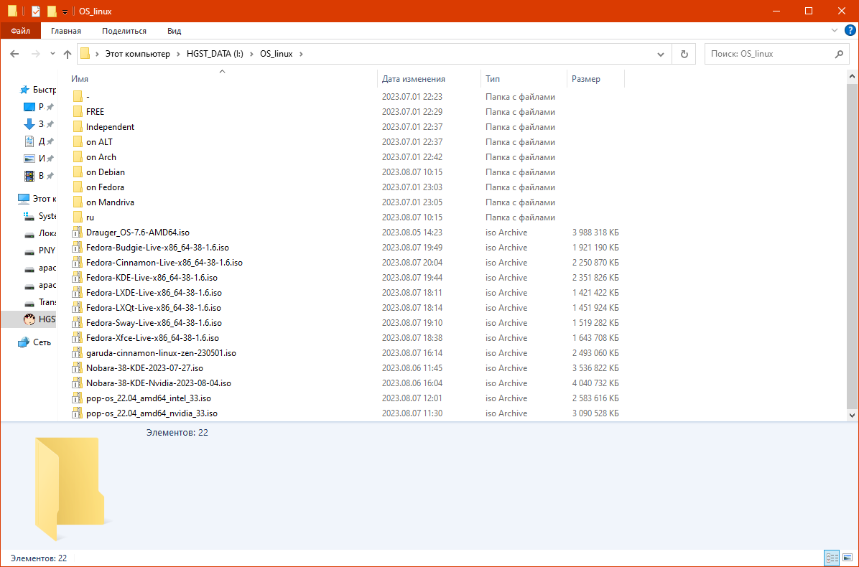859x567 pixels.
Task: Open the Help question mark icon
Action: tap(850, 31)
